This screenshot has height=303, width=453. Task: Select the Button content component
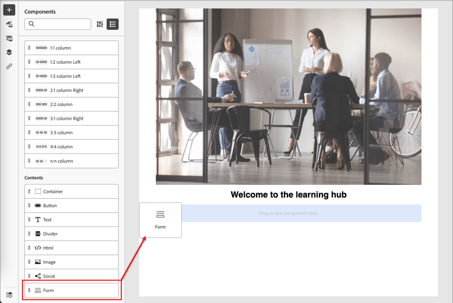tap(72, 205)
